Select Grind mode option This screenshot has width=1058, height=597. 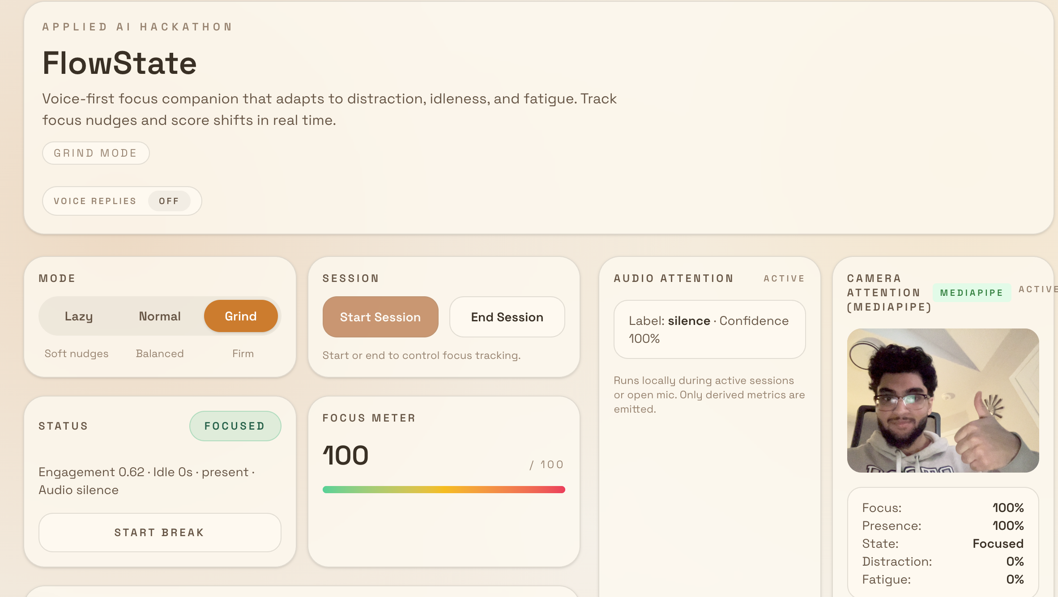pos(241,316)
